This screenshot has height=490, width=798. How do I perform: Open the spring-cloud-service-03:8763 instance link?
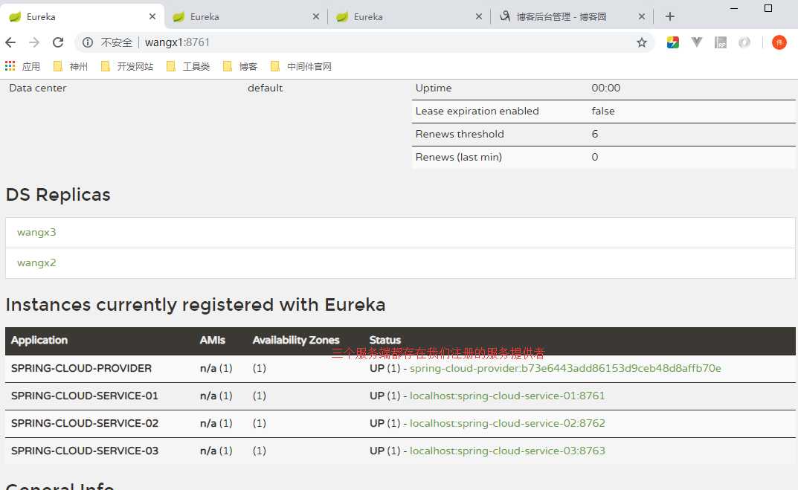[507, 451]
